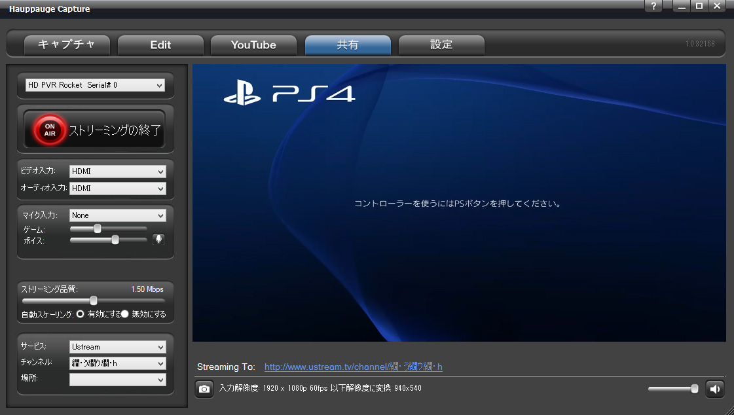Open the サービス Ustream dropdown

[117, 347]
